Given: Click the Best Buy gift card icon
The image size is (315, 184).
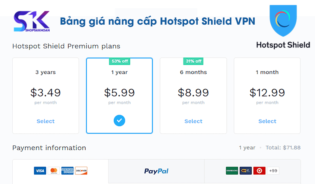Looking at the screenshot, I should [x=245, y=171].
